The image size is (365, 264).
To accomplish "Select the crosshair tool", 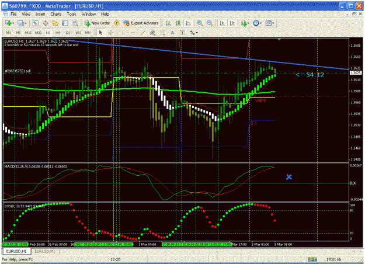I will click(x=110, y=33).
